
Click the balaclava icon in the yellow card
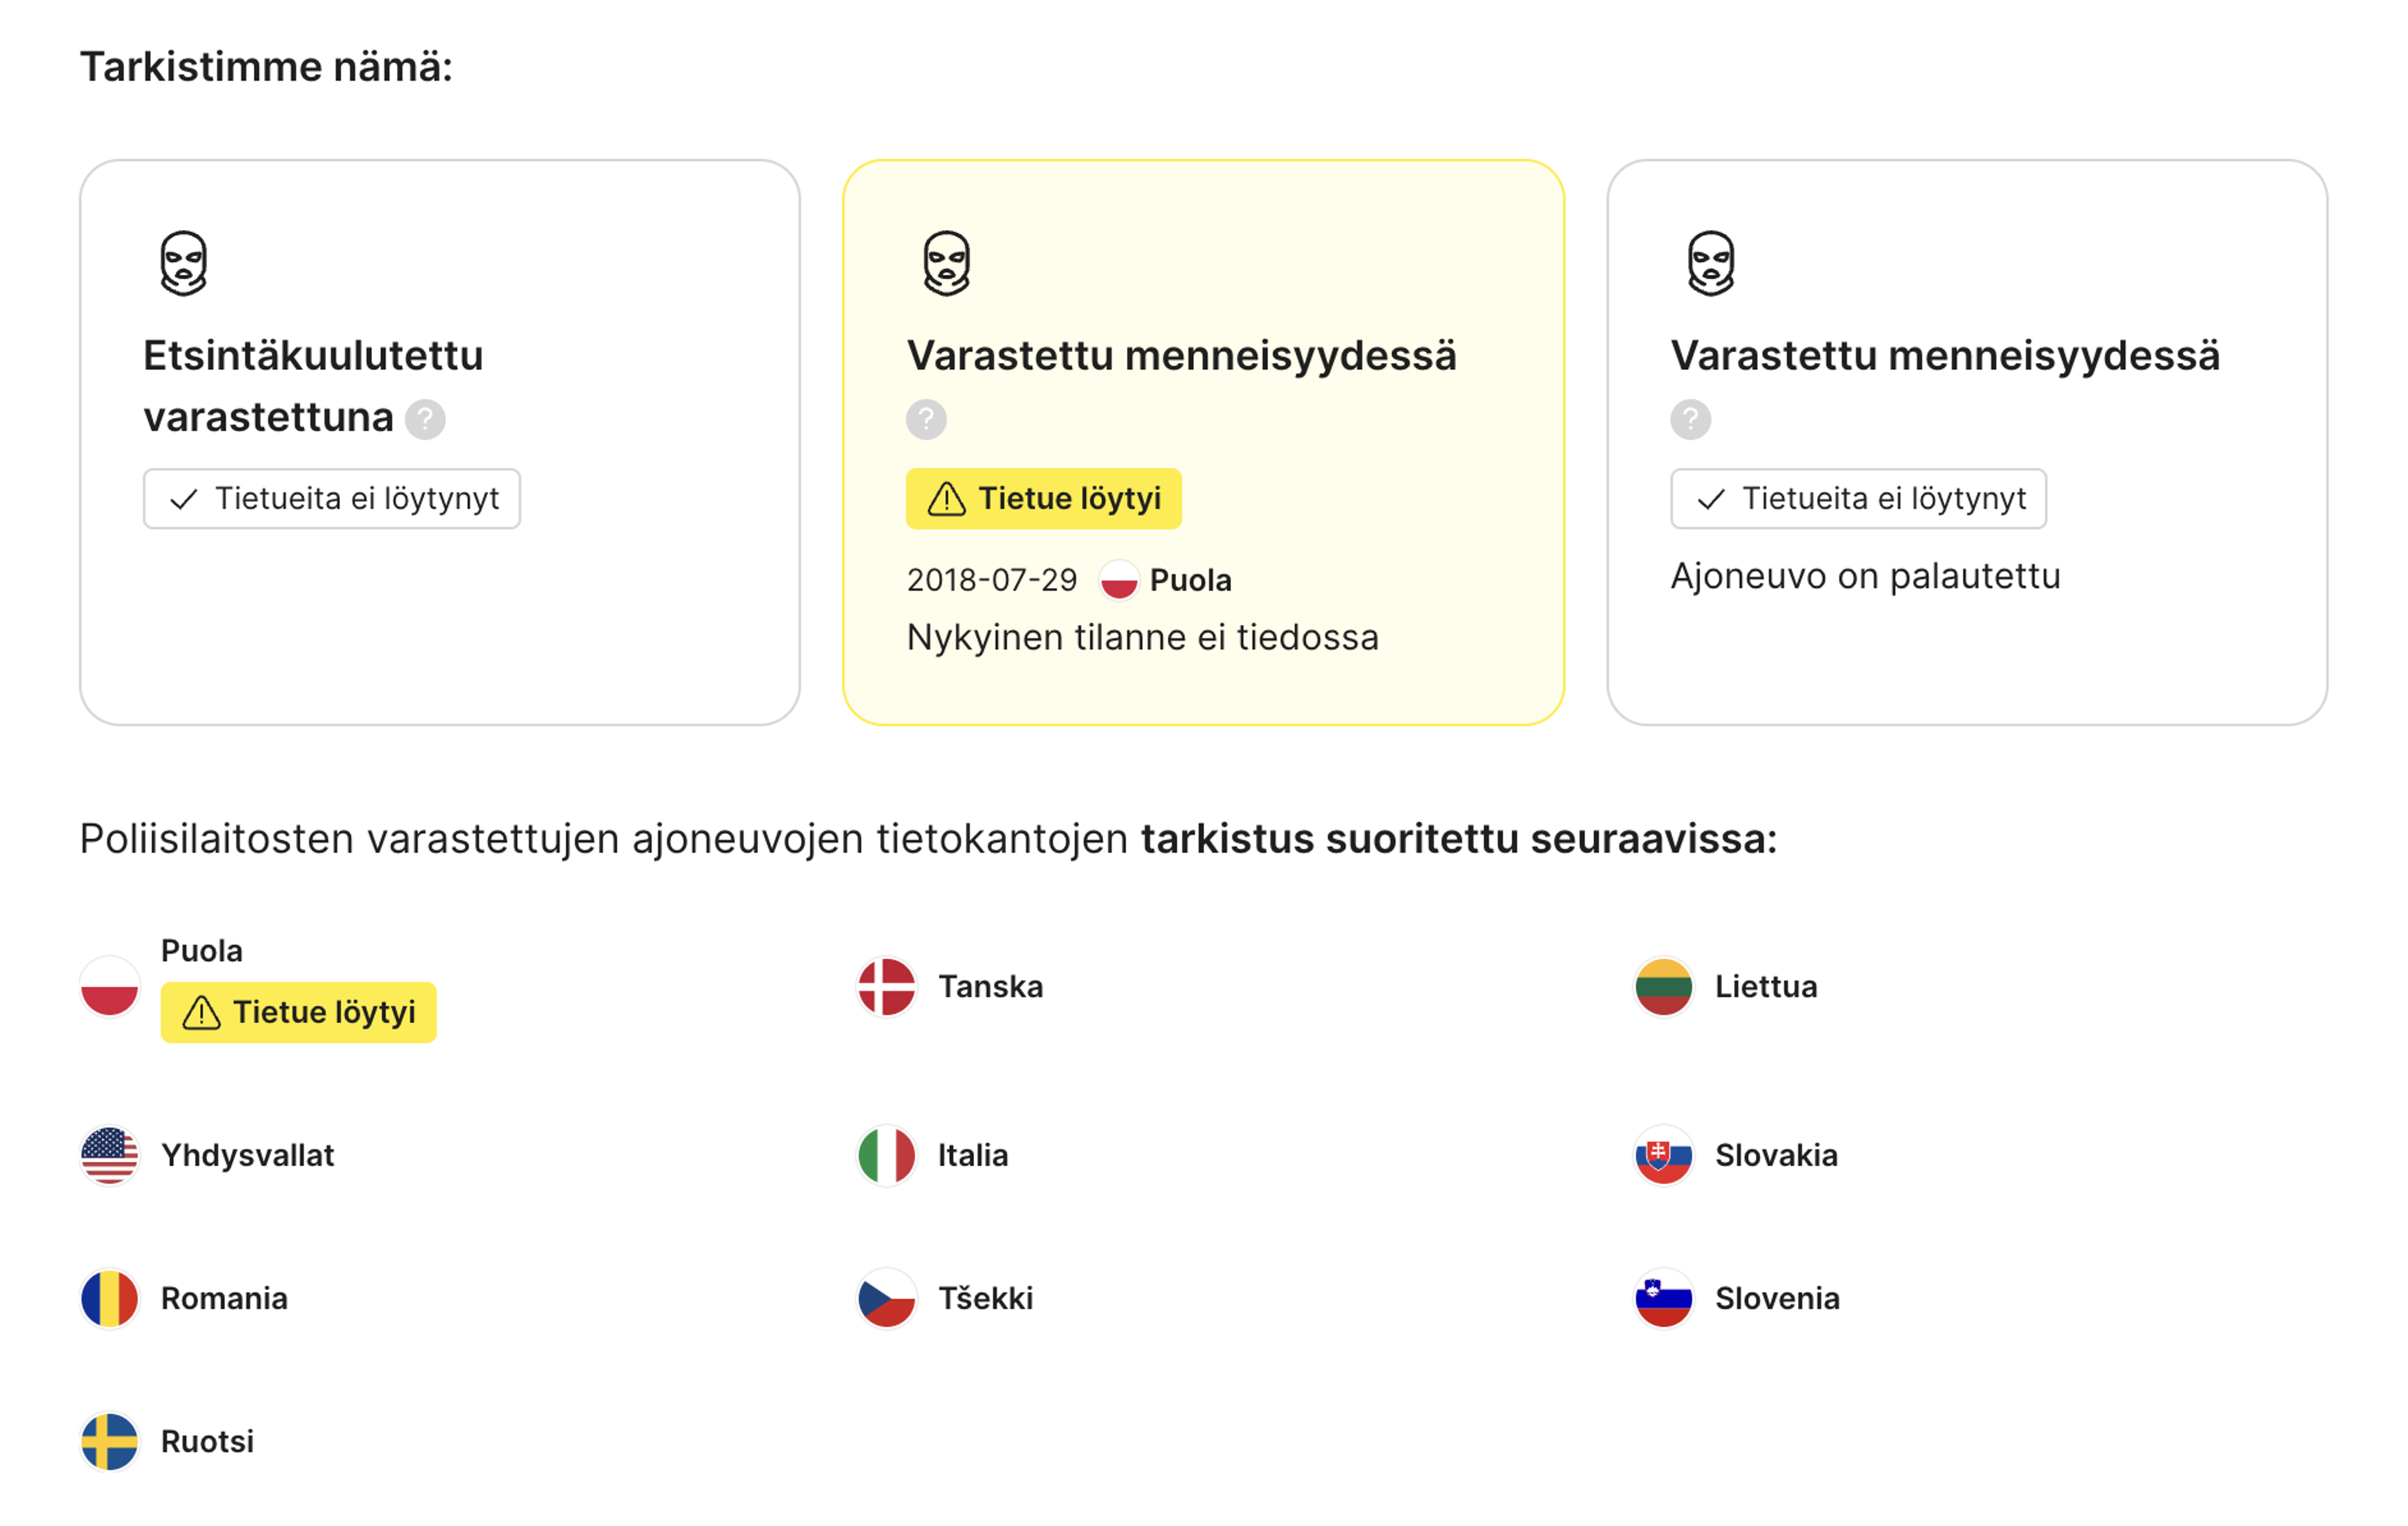coord(946,263)
